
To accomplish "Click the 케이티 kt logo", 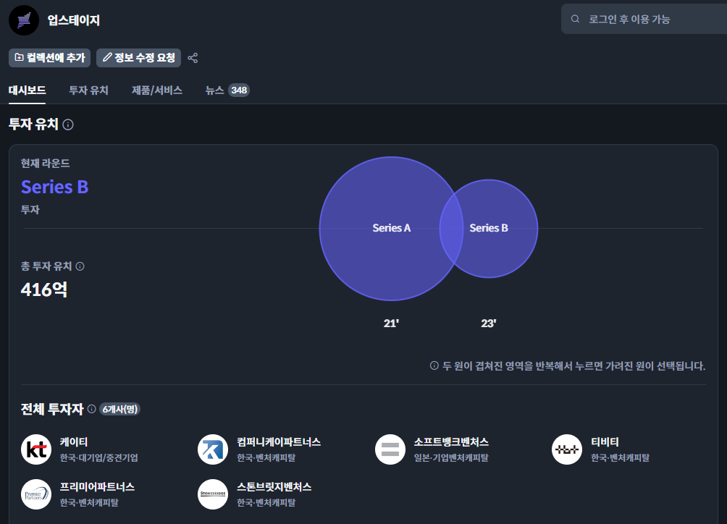I will point(36,449).
